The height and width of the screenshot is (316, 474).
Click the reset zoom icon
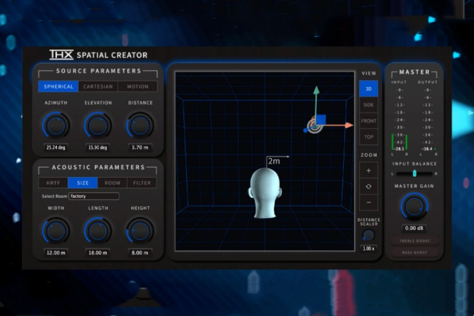click(x=368, y=186)
